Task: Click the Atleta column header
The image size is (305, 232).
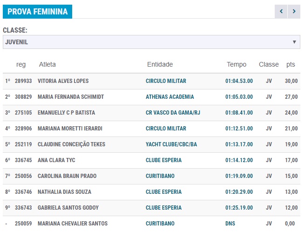Action: 47,64
